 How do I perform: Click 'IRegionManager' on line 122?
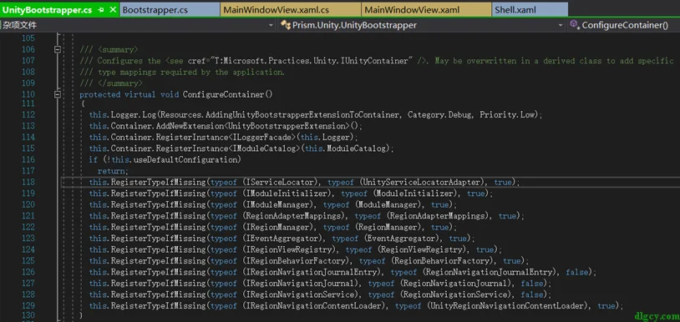[x=279, y=227]
